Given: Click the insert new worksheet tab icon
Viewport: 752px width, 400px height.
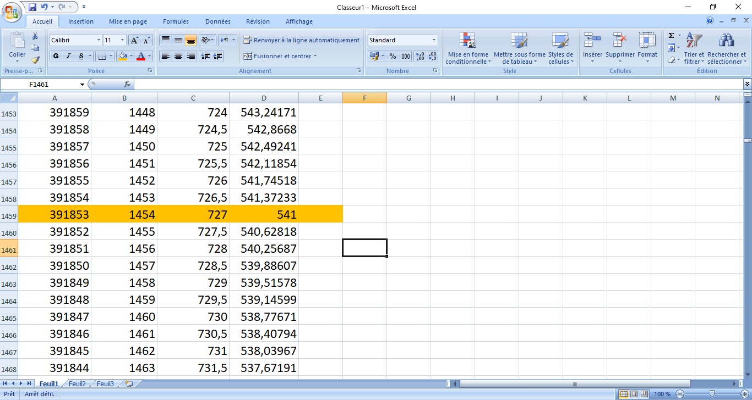Looking at the screenshot, I should click(129, 384).
